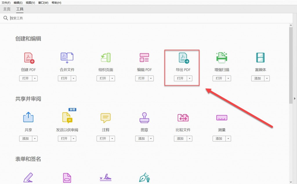Viewport: 297px width, 184px height.
Task: Click the 创建 PDF tool icon
Action: [x=29, y=58]
